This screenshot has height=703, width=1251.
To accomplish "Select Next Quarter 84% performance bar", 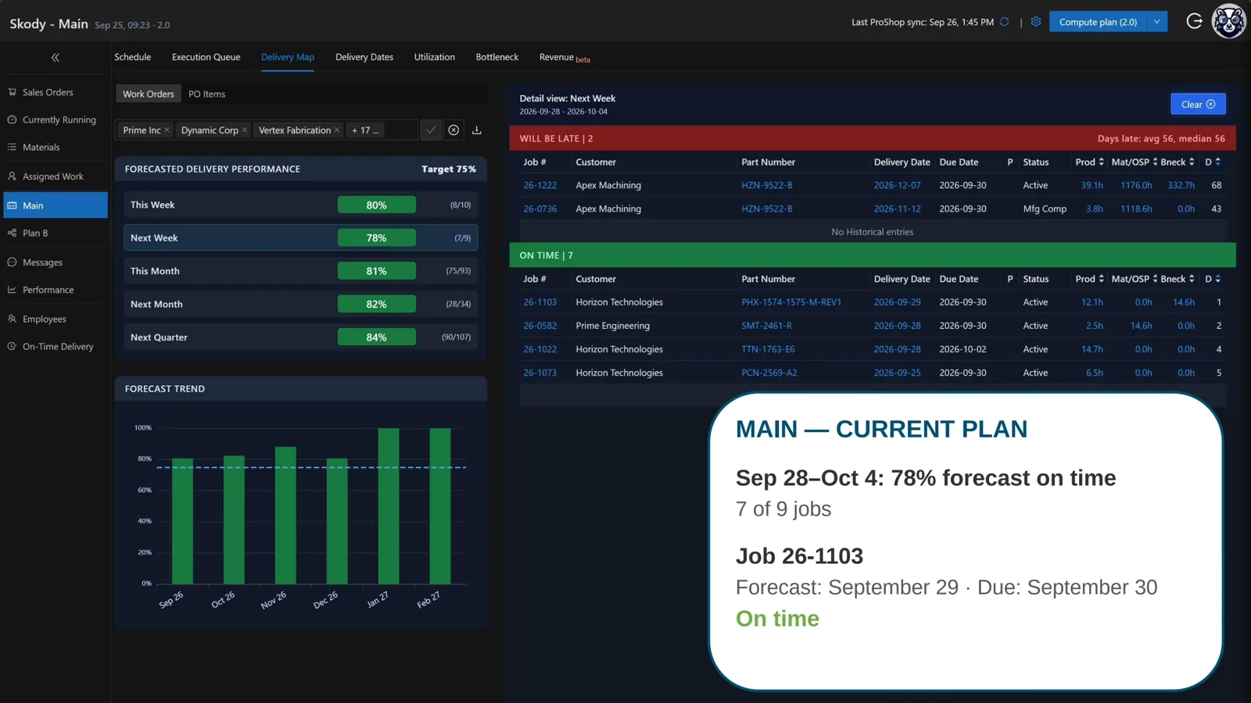I will (377, 337).
